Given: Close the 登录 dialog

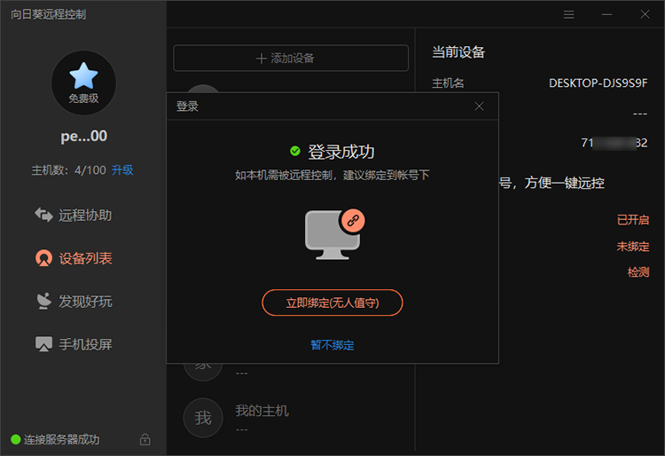Looking at the screenshot, I should [479, 106].
